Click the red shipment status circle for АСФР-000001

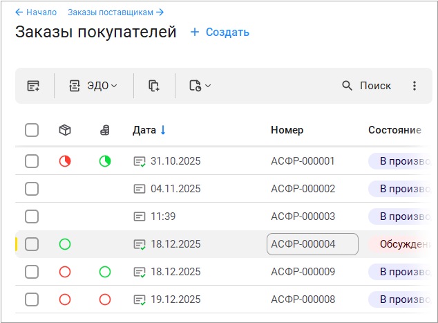coord(65,161)
